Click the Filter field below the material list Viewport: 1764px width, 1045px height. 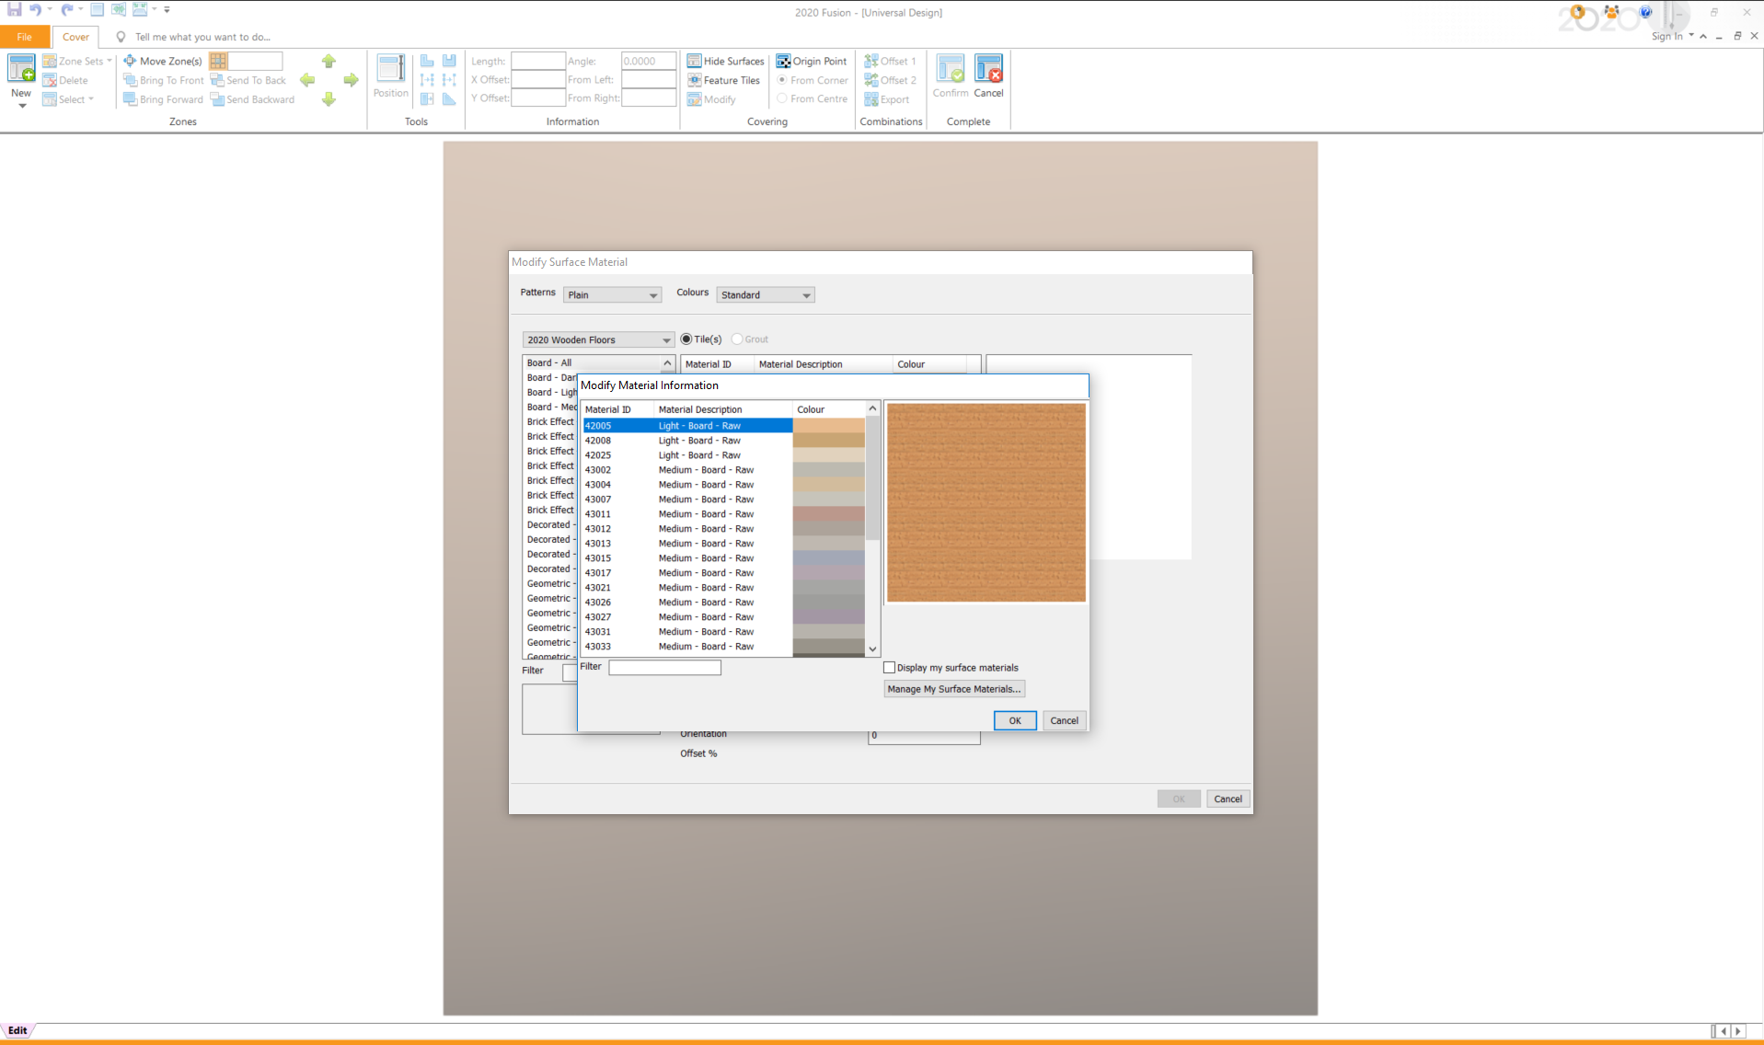[664, 668]
